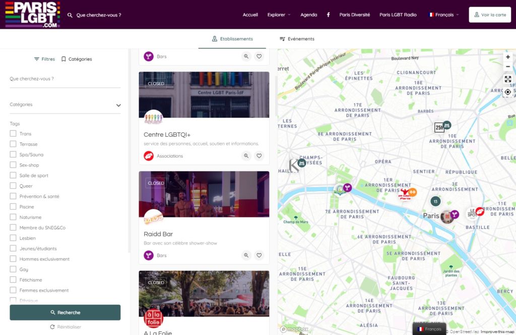Open the Agenda menu item
This screenshot has width=516, height=335.
(309, 15)
